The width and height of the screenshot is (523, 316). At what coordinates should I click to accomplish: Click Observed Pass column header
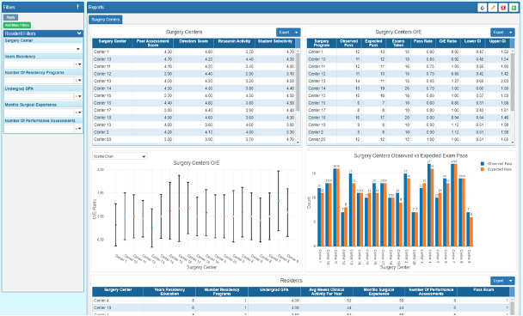[348, 43]
